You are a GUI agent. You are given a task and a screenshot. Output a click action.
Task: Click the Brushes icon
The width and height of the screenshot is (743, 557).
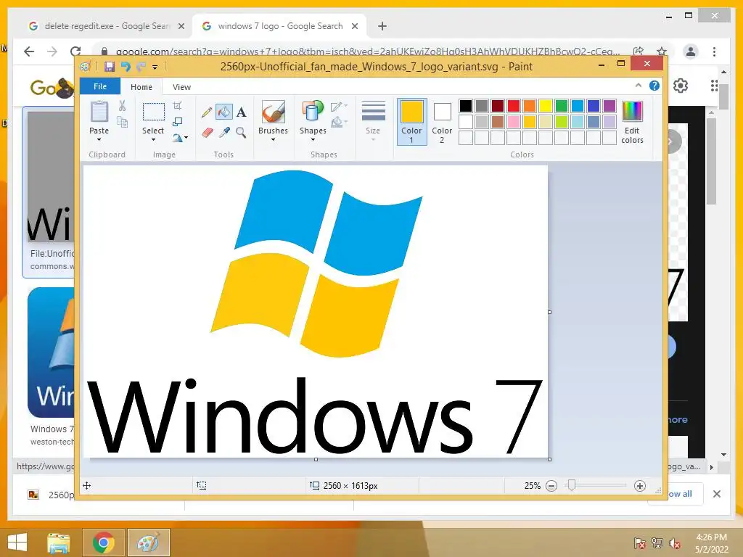274,112
